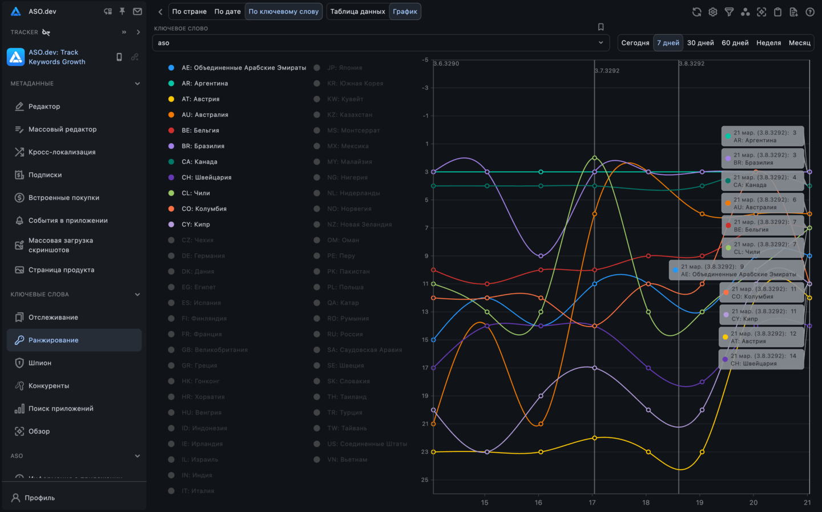This screenshot has width=822, height=512.
Task: Switch to the По стране tab
Action: tap(190, 11)
